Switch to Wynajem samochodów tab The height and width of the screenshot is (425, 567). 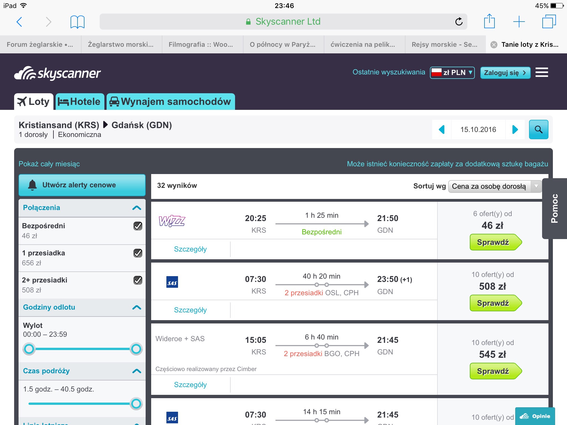(x=171, y=102)
